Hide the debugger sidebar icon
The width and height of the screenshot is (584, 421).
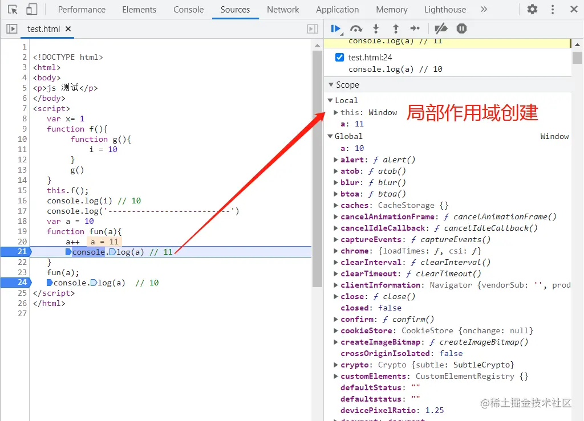313,28
